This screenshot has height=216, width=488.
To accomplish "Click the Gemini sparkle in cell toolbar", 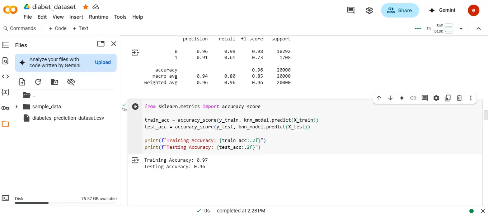I will click(x=402, y=98).
